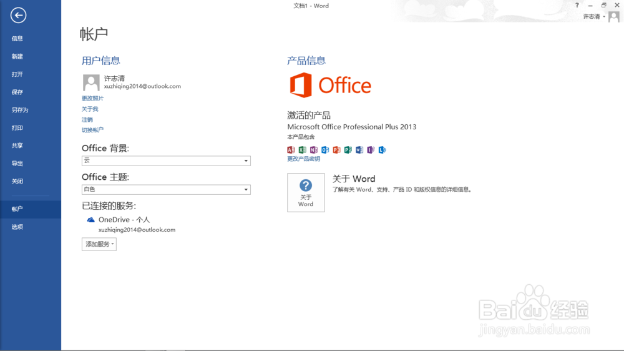This screenshot has height=351, width=624.
Task: Click the user email under 许志清
Action: 142,86
